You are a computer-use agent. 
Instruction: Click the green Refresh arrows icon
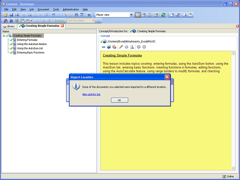[163, 15]
